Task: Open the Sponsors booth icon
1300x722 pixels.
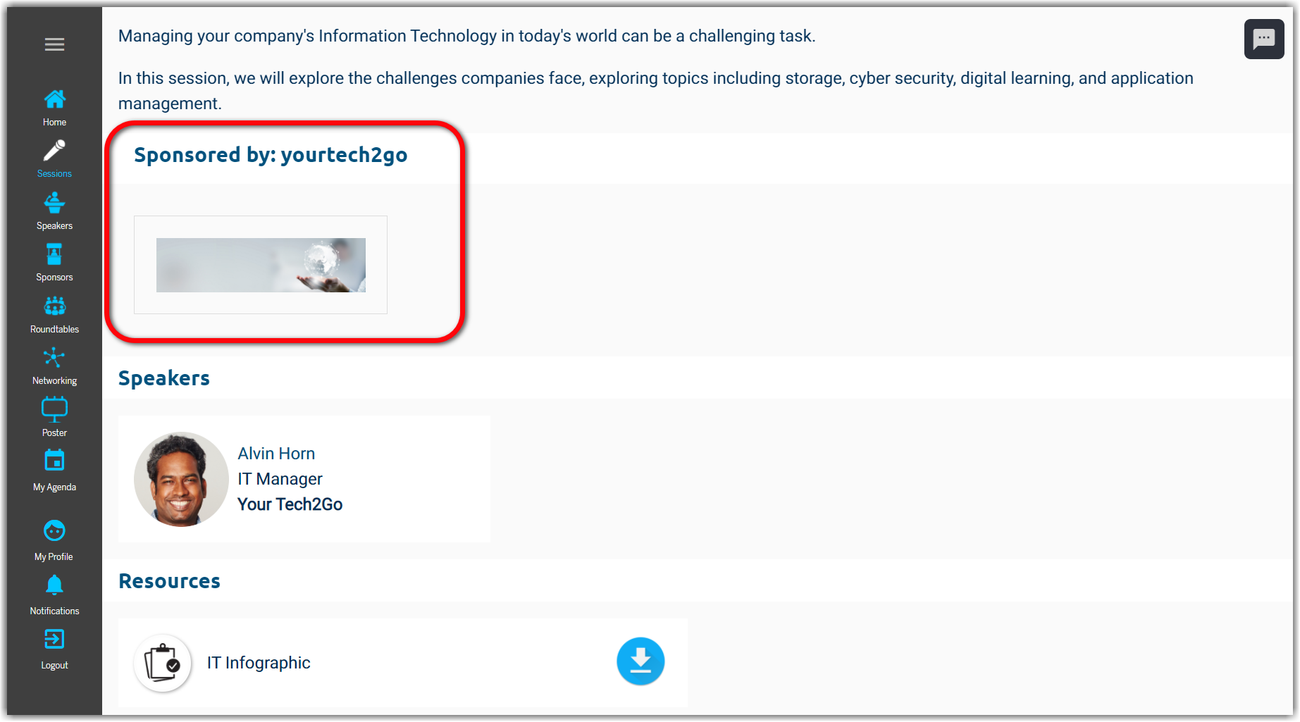Action: tap(54, 254)
